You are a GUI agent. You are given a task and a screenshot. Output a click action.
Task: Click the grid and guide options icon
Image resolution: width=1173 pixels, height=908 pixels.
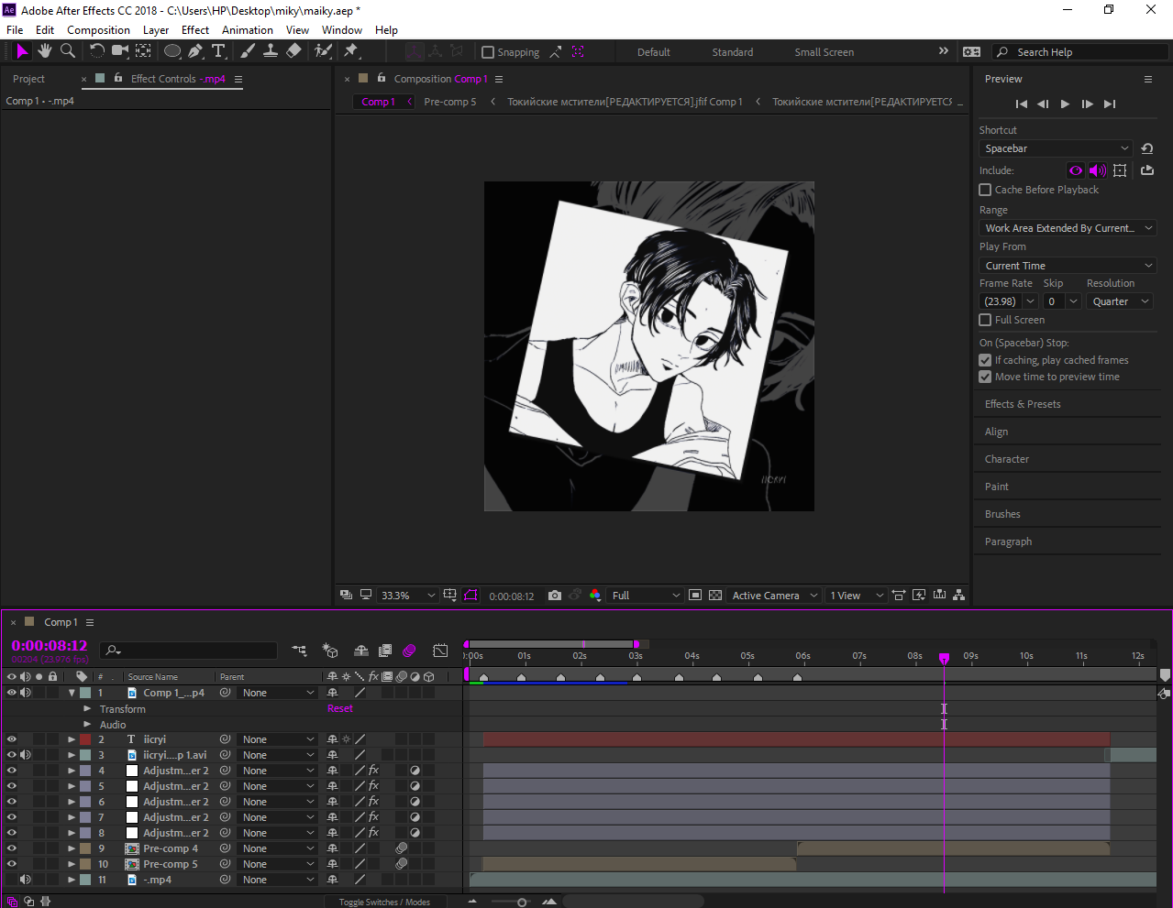449,596
